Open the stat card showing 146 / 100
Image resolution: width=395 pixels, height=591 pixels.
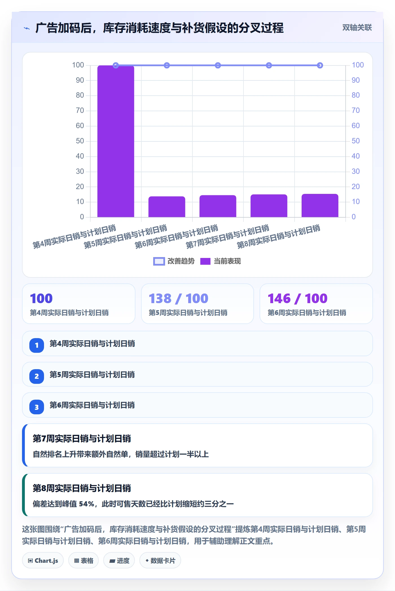(x=316, y=304)
